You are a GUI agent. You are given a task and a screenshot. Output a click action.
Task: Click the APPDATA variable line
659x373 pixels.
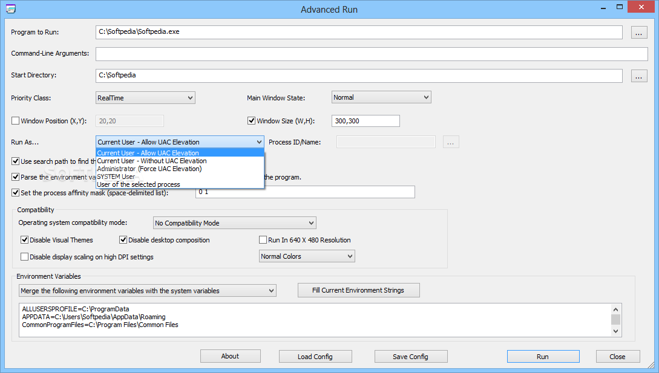click(94, 317)
